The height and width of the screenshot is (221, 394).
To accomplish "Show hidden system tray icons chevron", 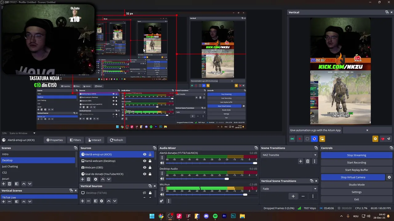I will click(x=341, y=216).
